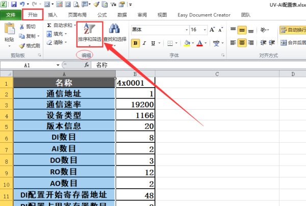Image resolution: width=306 pixels, height=206 pixels.
Task: Switch to 审阅 Review tab
Action: point(142,15)
